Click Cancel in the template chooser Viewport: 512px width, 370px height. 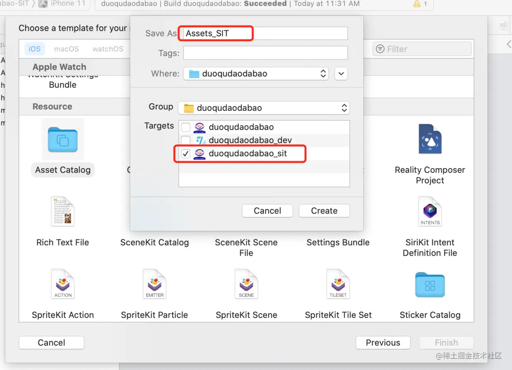[52, 342]
